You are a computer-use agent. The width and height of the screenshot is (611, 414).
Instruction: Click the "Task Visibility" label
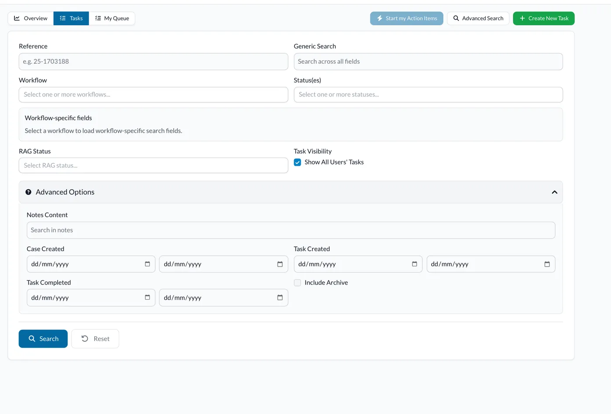pyautogui.click(x=312, y=151)
